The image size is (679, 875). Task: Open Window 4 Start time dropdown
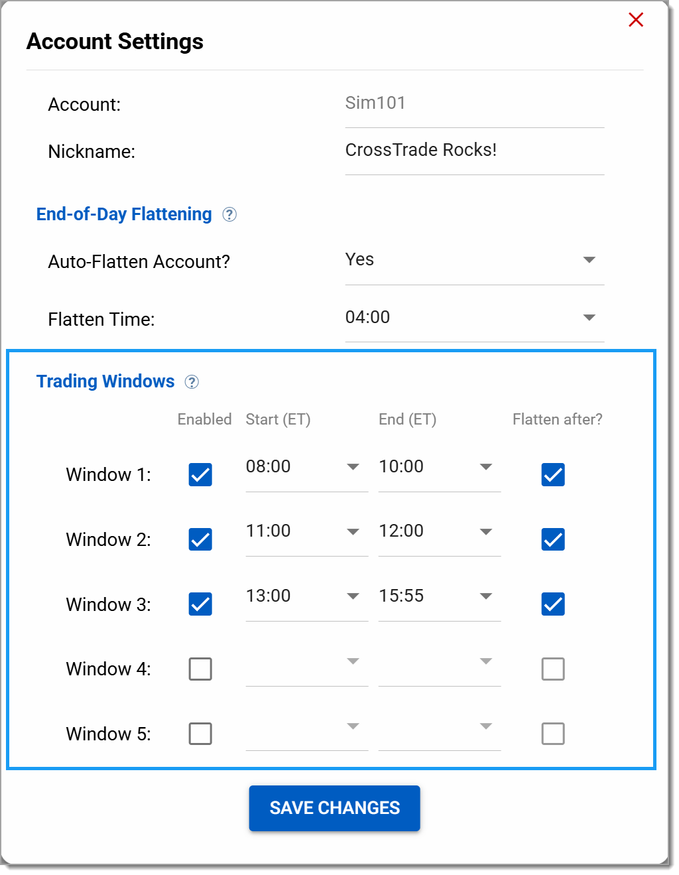tap(306, 661)
